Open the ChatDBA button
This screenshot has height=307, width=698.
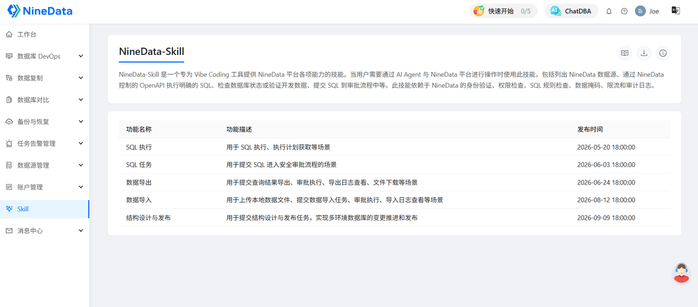point(571,11)
